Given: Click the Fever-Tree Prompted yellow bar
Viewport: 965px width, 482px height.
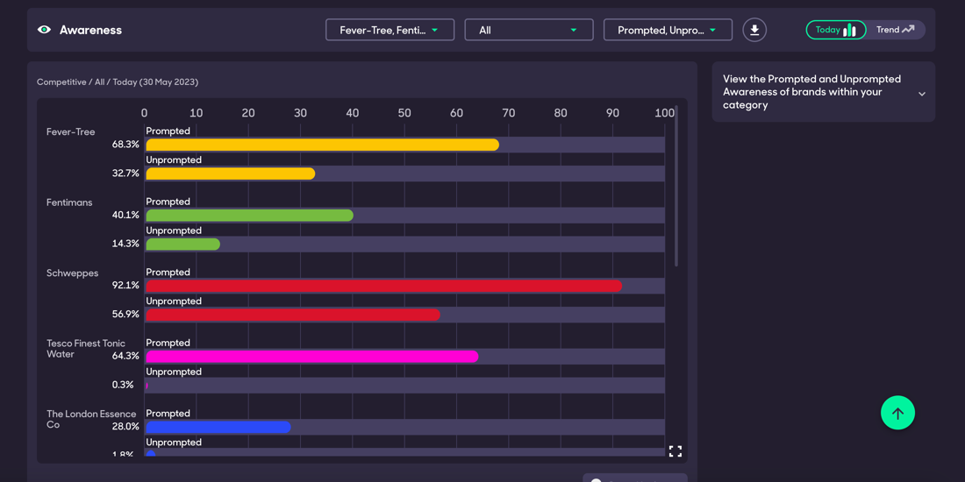Looking at the screenshot, I should [x=322, y=145].
